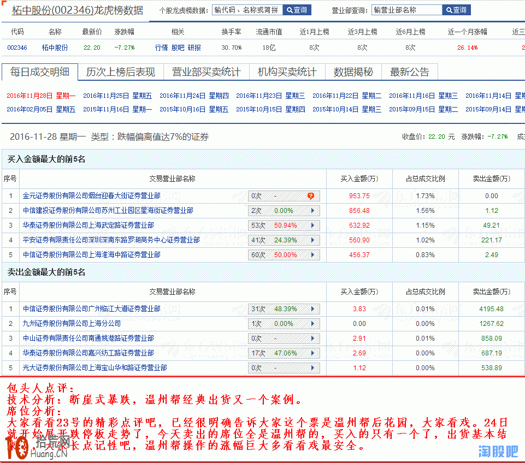Expand arrow in 中信证券 上海淮海中路 row
The width and height of the screenshot is (525, 463).
312,255
